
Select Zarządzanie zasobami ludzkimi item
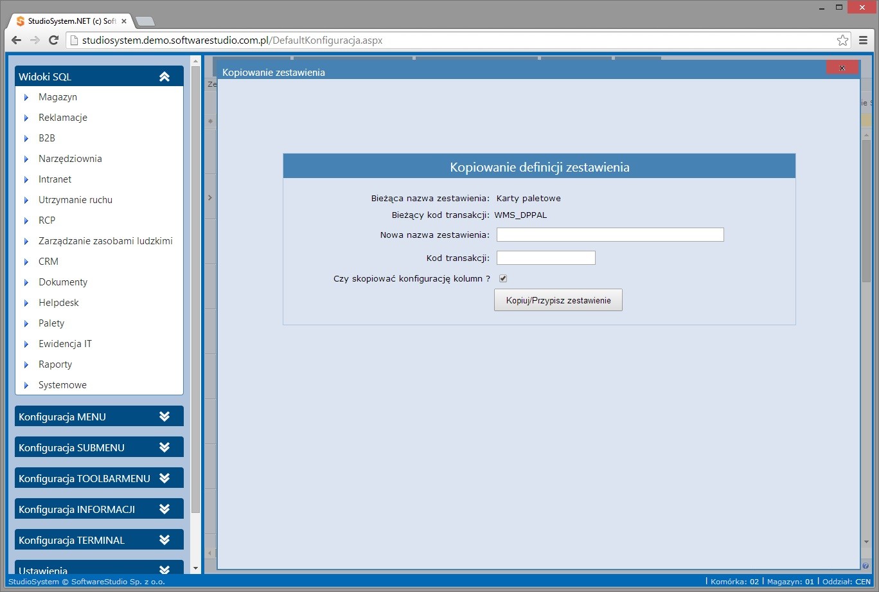coord(105,241)
